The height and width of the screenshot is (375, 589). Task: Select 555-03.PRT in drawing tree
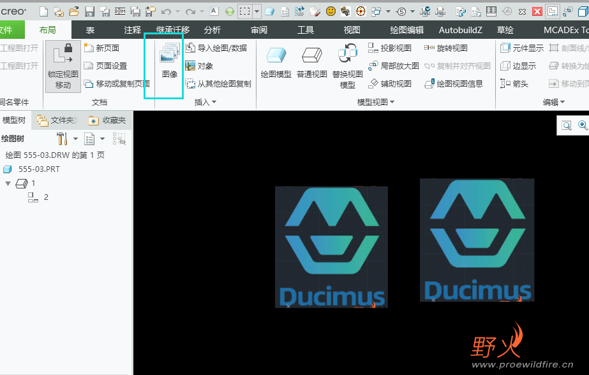pos(31,169)
